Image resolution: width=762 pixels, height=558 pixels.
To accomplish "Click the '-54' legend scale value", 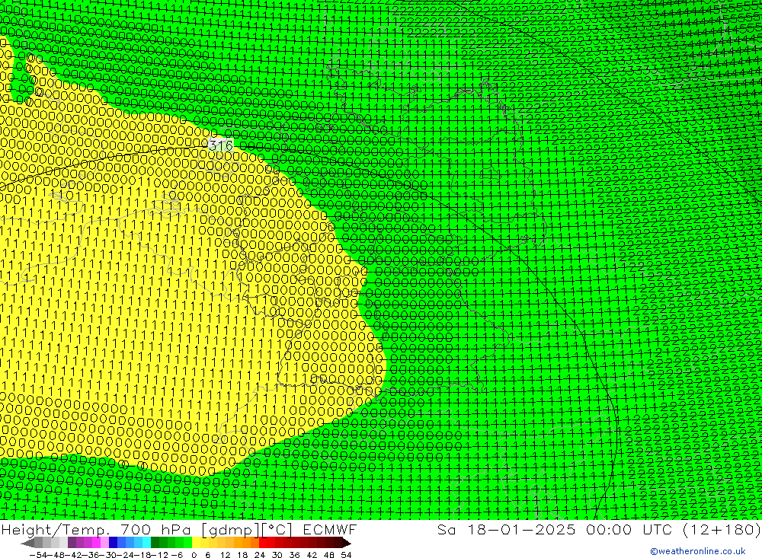I will [38, 555].
